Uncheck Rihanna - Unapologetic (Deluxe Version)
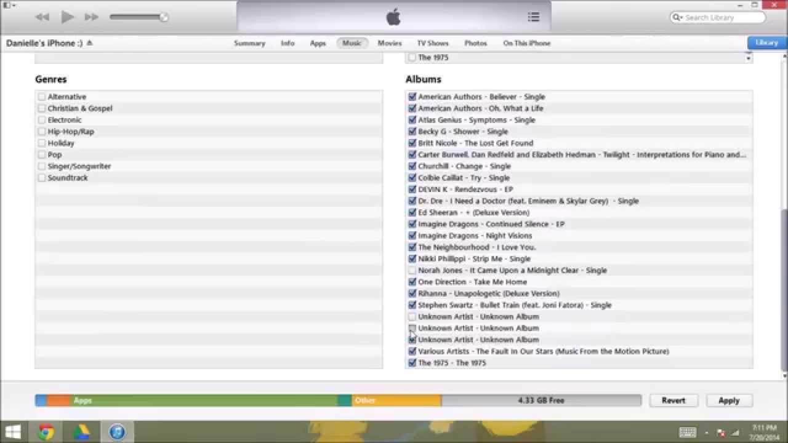This screenshot has height=443, width=788. [412, 293]
